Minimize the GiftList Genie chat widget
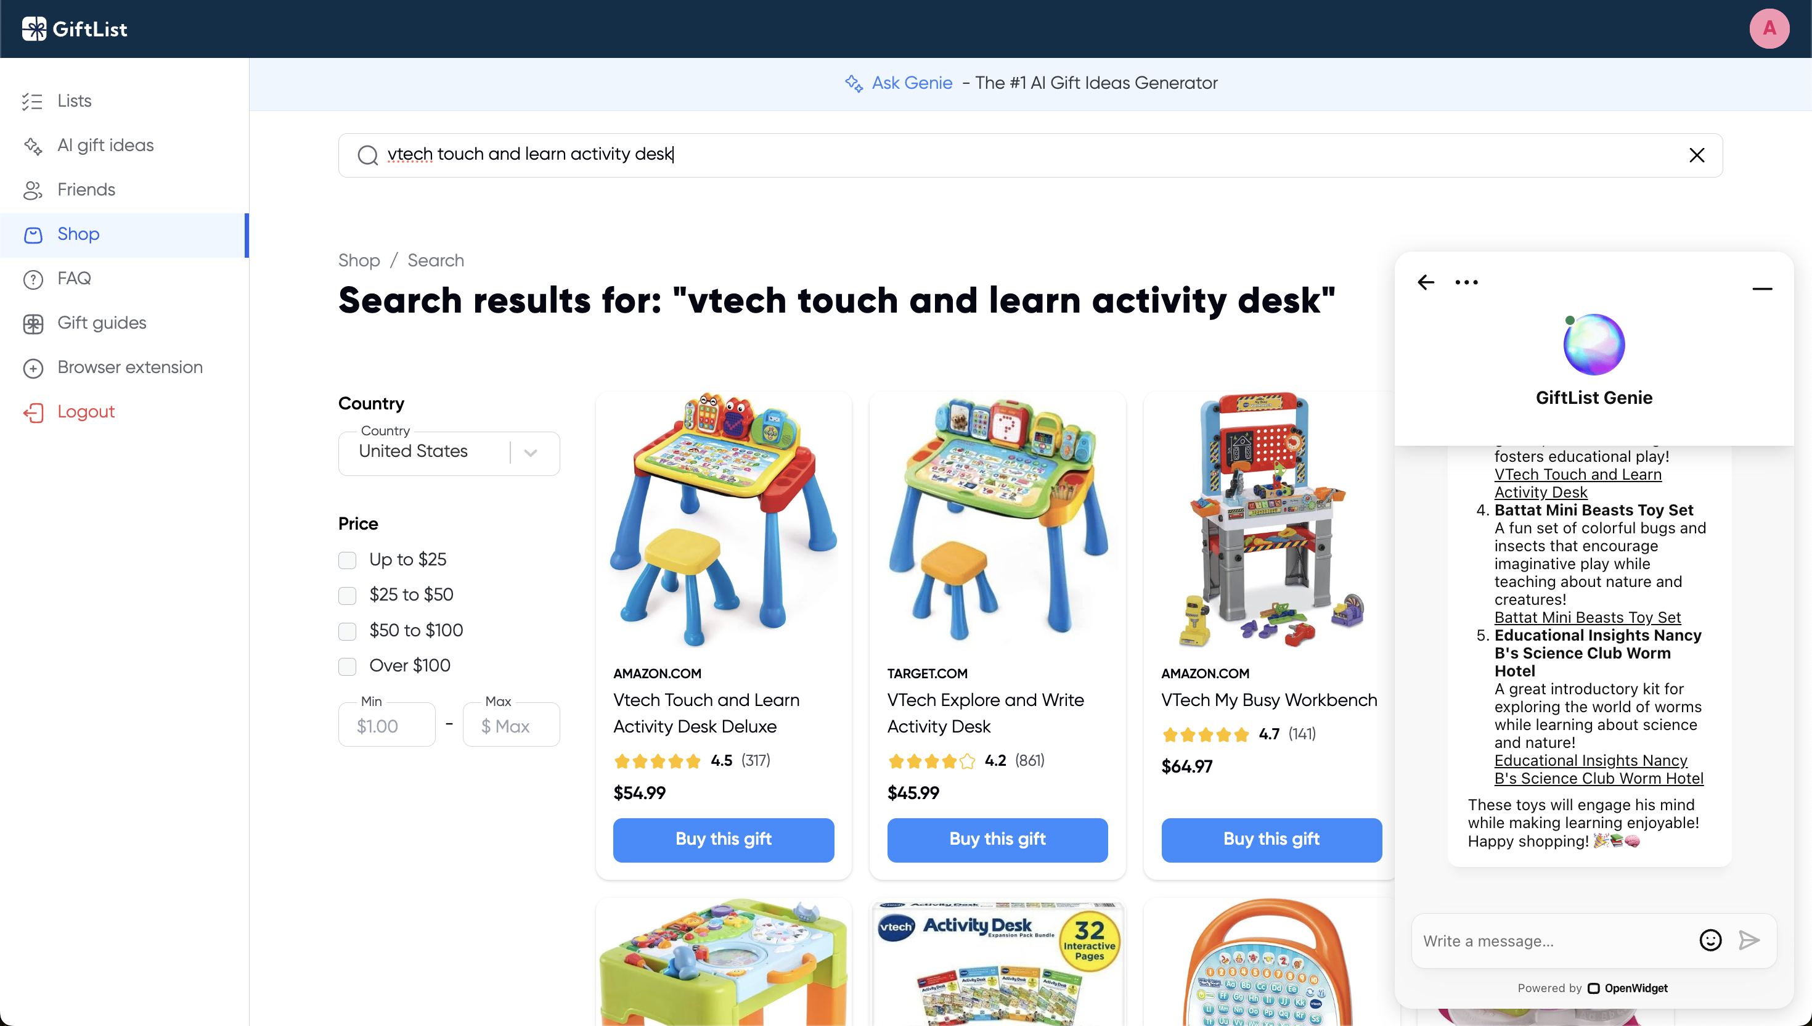Viewport: 1812px width, 1026px height. pyautogui.click(x=1762, y=288)
